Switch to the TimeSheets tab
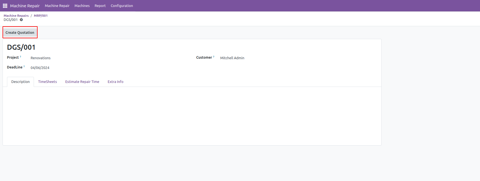The image size is (480, 181). click(47, 82)
